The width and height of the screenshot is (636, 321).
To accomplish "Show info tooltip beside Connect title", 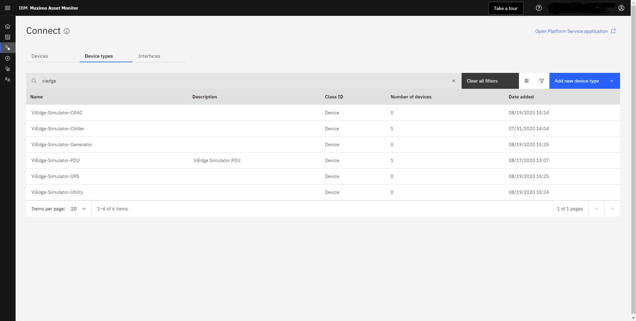I will click(x=67, y=31).
